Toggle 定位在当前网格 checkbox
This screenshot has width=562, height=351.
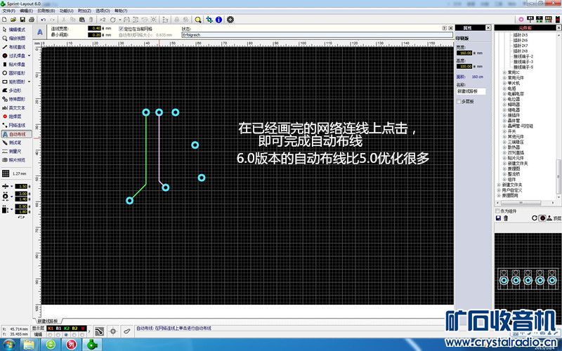pos(121,28)
